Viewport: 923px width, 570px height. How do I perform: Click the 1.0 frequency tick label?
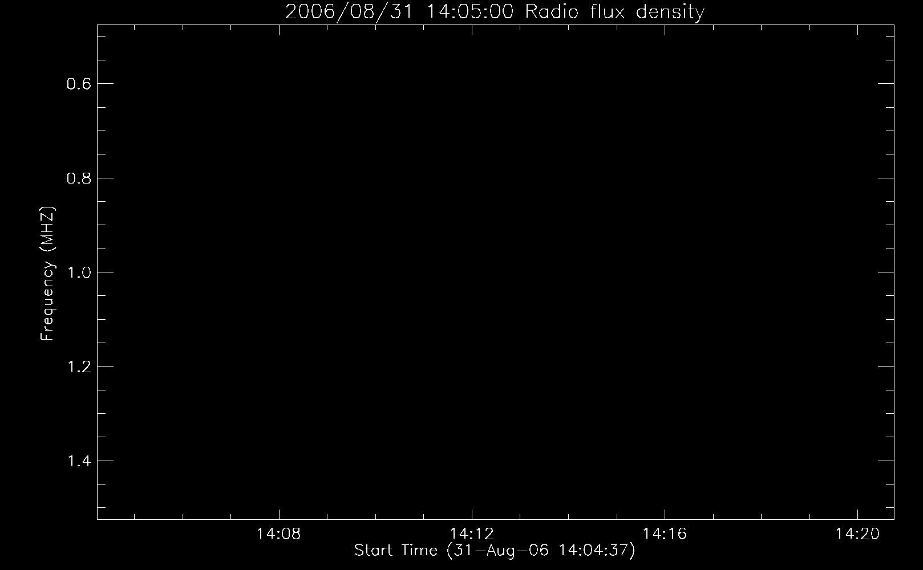(79, 272)
